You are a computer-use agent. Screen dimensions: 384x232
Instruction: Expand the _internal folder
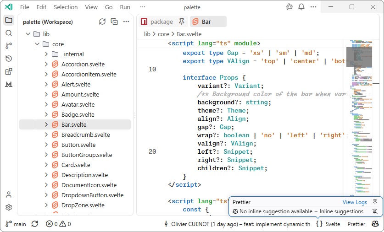[46, 54]
